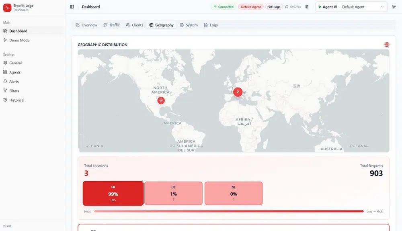This screenshot has width=402, height=231.
Task: Click the 903 logs badge
Action: (x=274, y=7)
